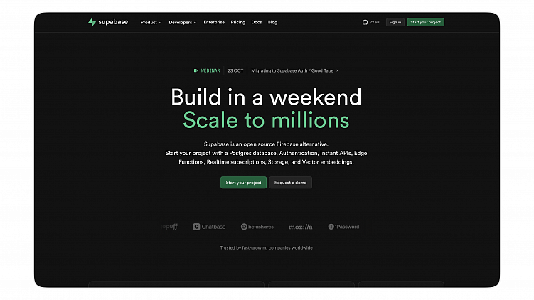Click the Build in a weekend heading

tap(266, 97)
